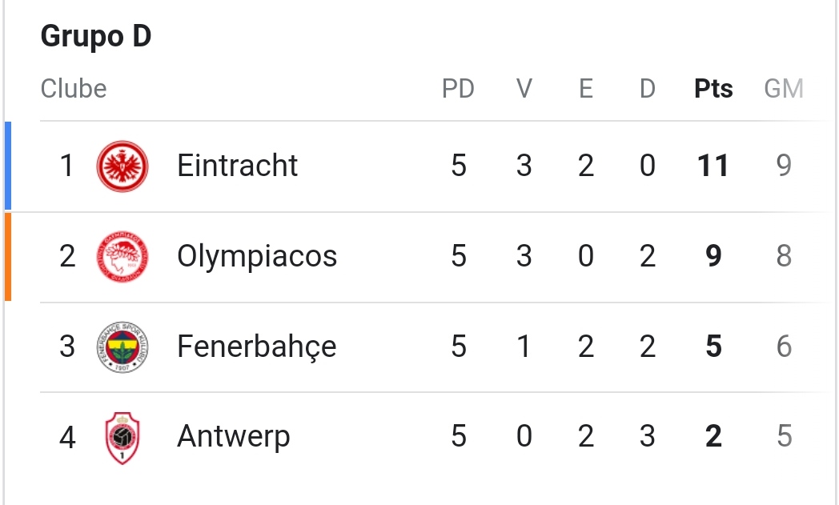This screenshot has height=505, width=839.
Task: Select the Fenerbahçe team name
Action: (256, 347)
